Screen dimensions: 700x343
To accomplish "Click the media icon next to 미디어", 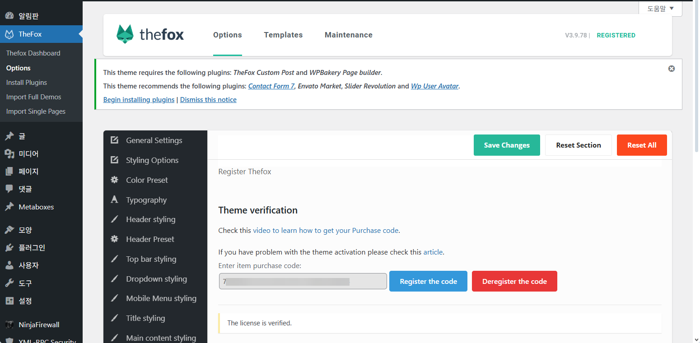I will pos(9,154).
